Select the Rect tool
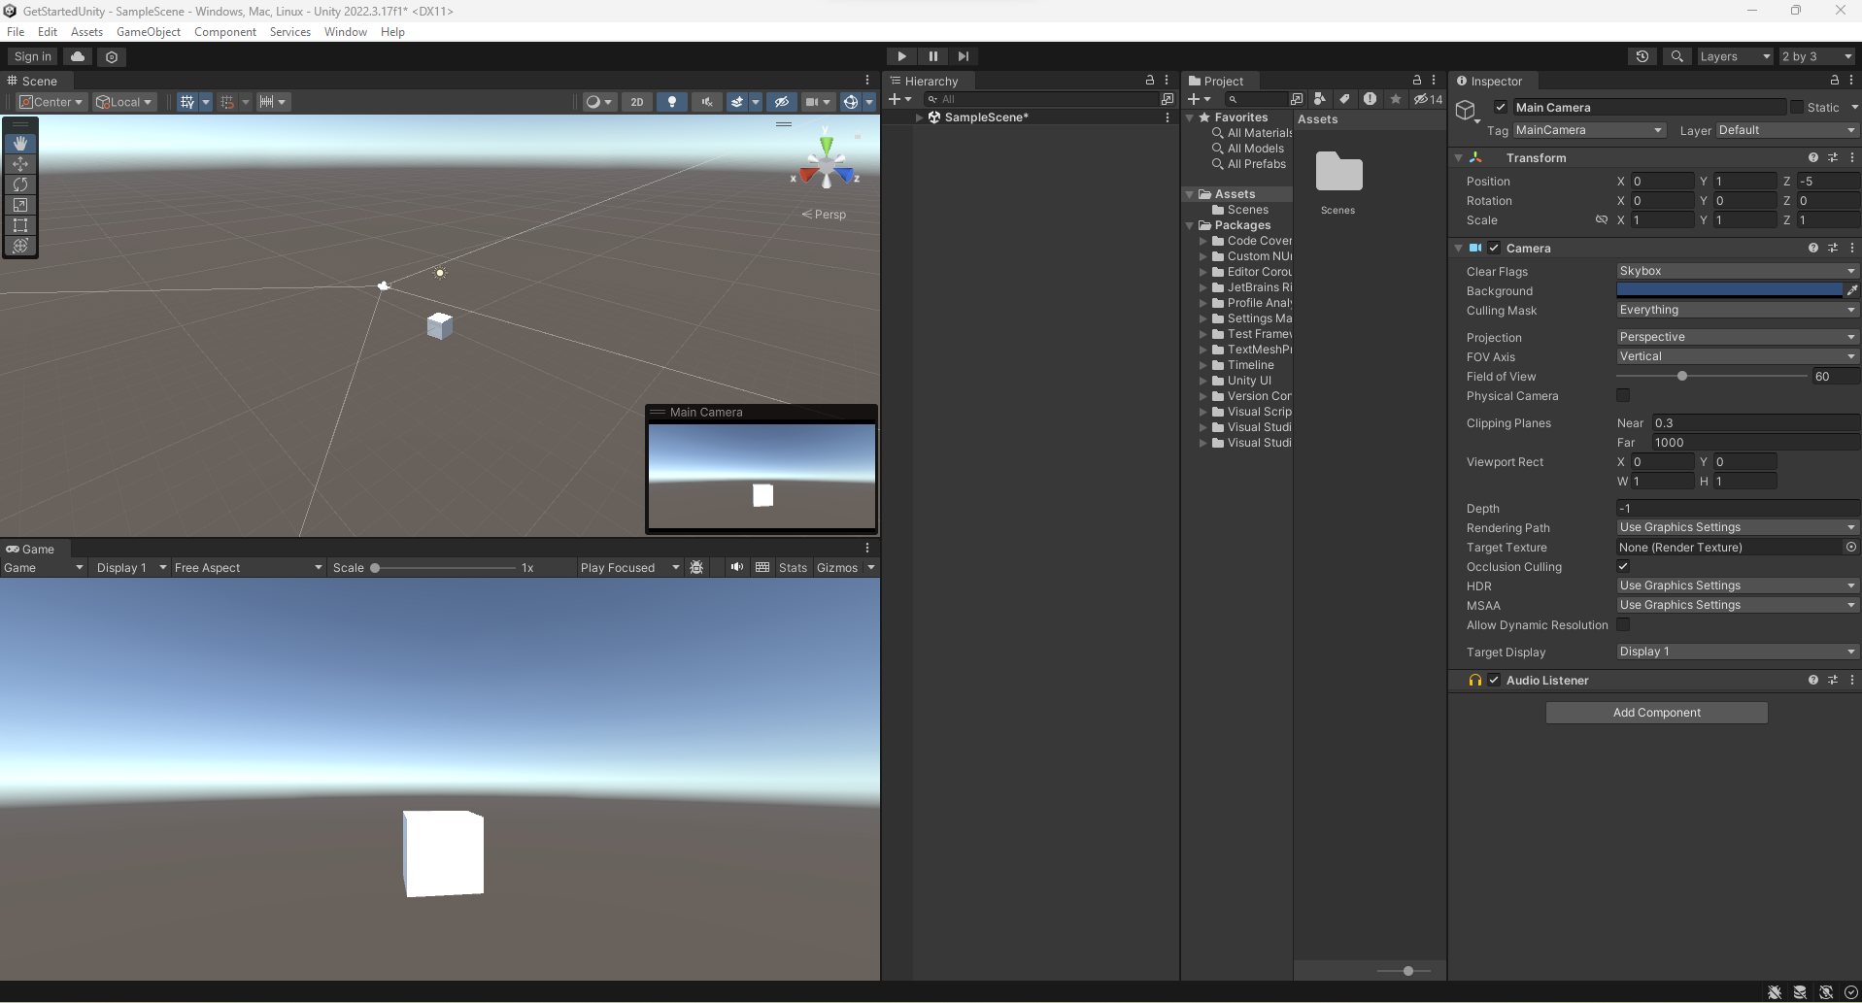1862x1003 pixels. point(20,225)
